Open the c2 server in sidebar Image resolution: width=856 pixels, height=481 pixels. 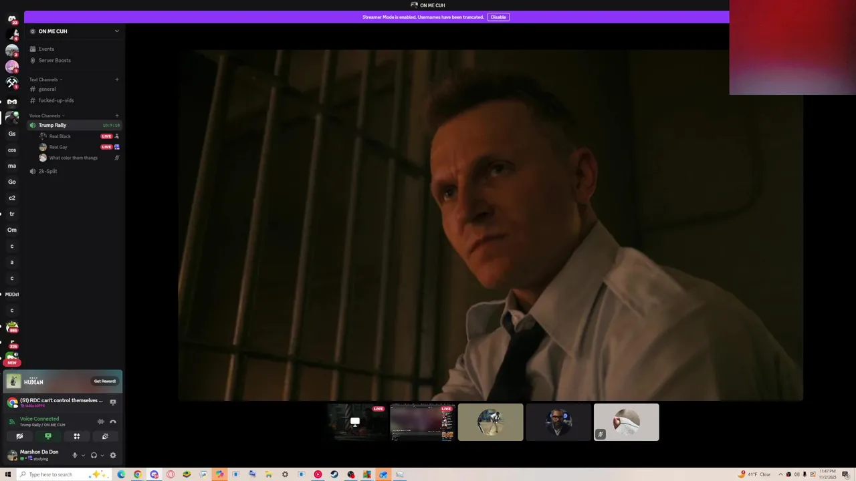pos(11,198)
